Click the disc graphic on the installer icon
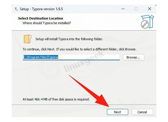This screenshot has width=168, height=122. [145, 24]
